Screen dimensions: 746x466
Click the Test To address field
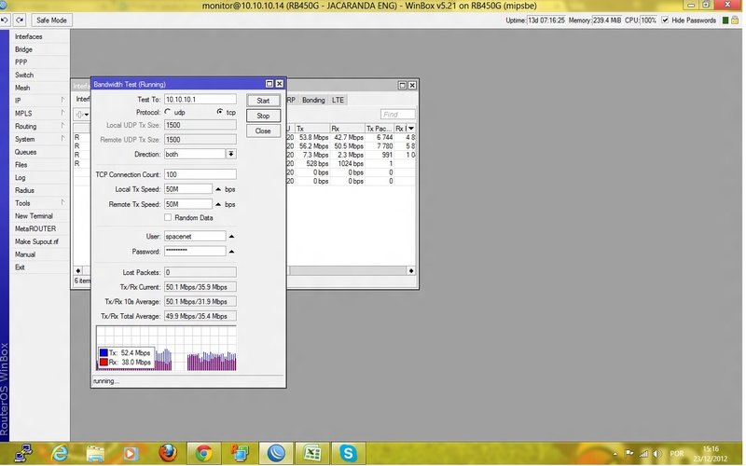(200, 99)
